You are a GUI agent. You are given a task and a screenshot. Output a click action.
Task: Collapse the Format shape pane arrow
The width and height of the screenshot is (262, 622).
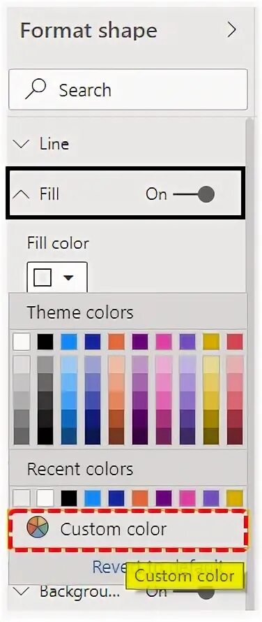(x=231, y=30)
